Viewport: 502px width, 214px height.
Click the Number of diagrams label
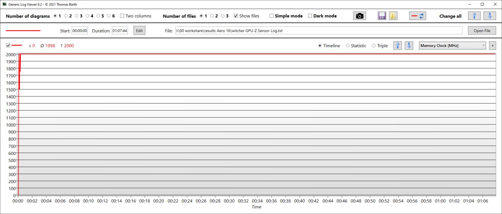[28, 16]
